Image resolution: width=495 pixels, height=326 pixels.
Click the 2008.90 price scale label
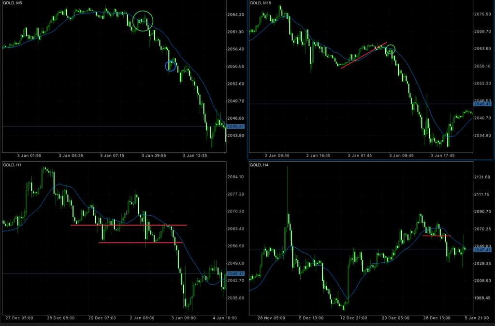pos(482,281)
